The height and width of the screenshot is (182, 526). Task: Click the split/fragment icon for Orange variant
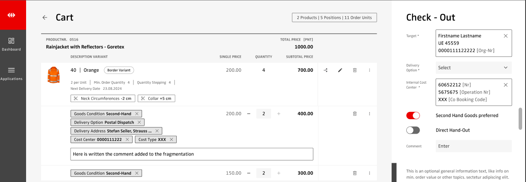coord(325,70)
